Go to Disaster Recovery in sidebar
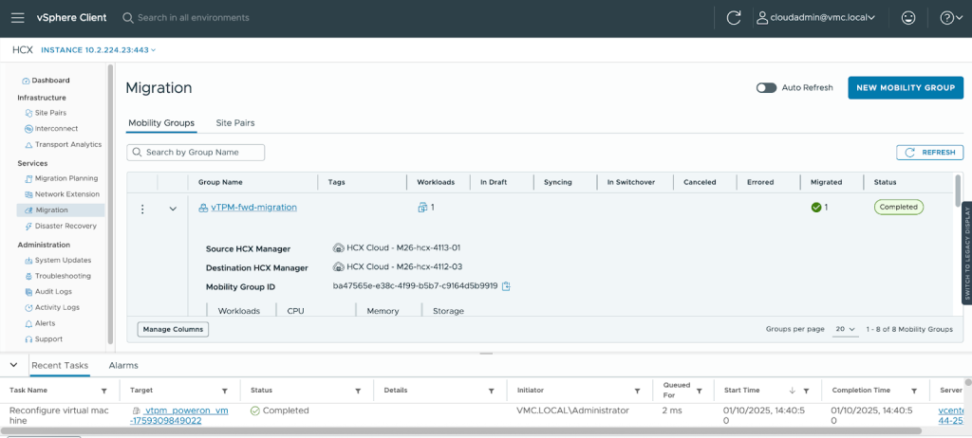The width and height of the screenshot is (972, 438). pyautogui.click(x=65, y=226)
